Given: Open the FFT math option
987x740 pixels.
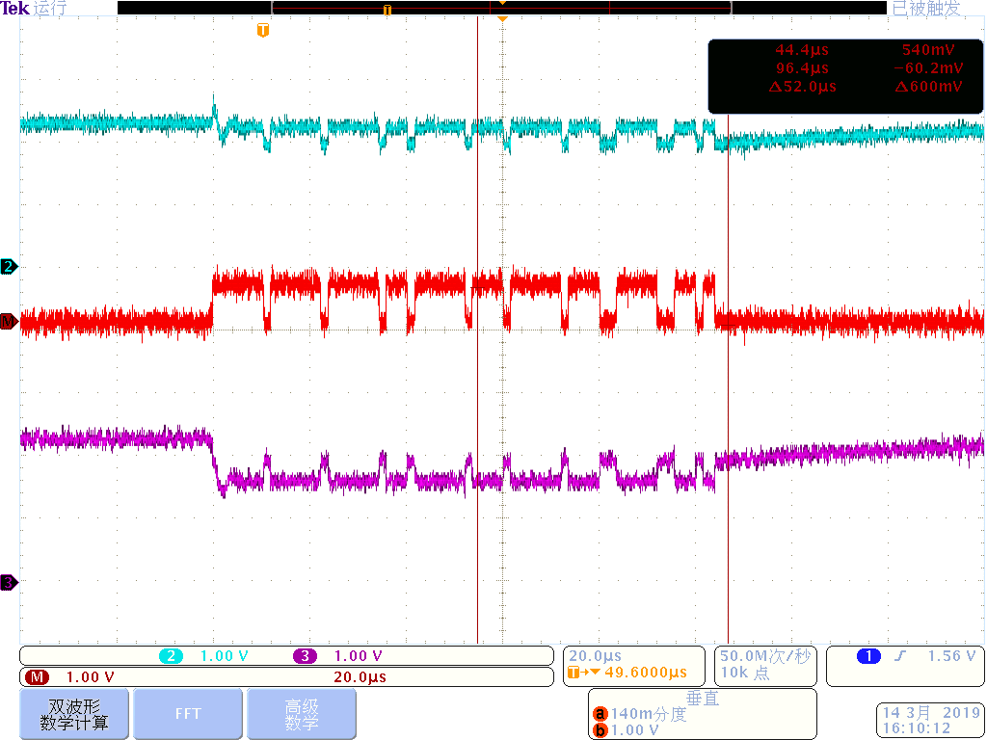Looking at the screenshot, I should pos(188,714).
